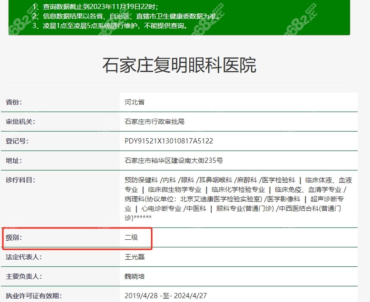The width and height of the screenshot is (370, 302).
Task: Click the 主要负责人 field label
Action: coord(23,276)
